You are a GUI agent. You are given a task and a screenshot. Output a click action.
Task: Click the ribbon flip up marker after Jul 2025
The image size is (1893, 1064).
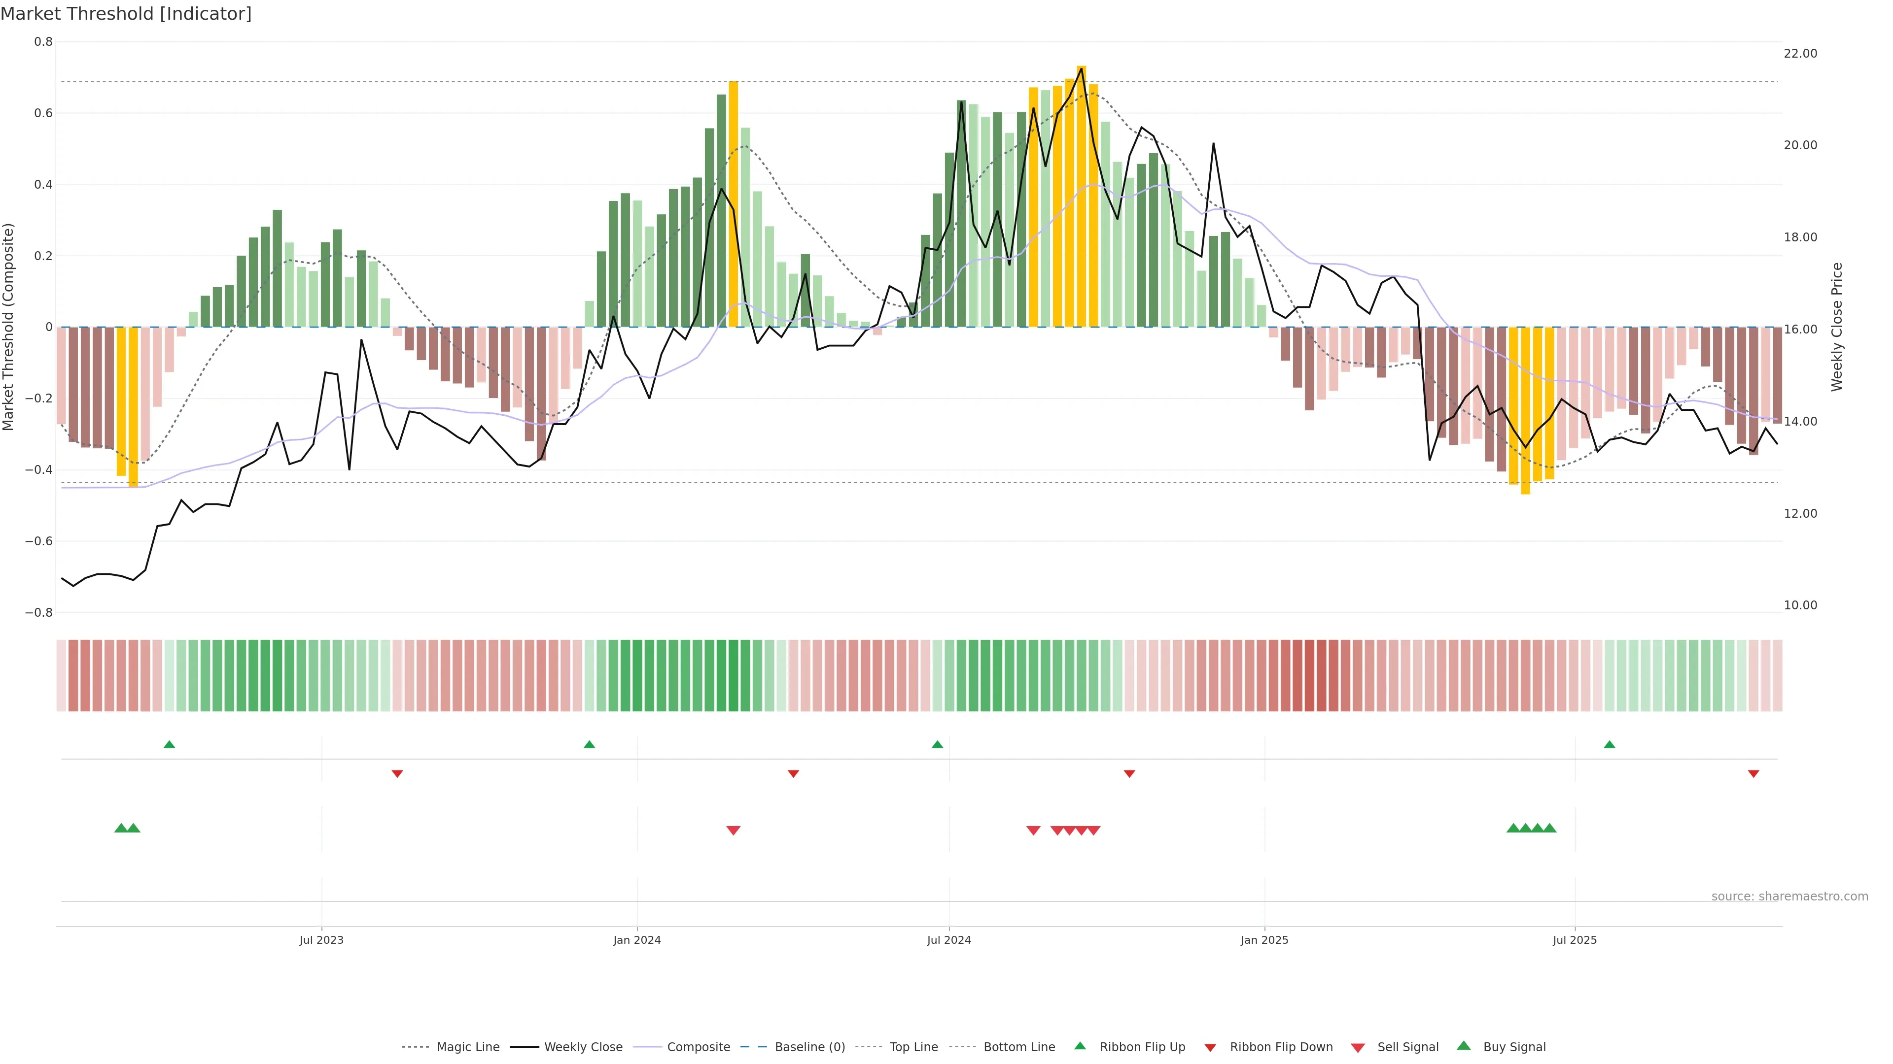[1610, 745]
